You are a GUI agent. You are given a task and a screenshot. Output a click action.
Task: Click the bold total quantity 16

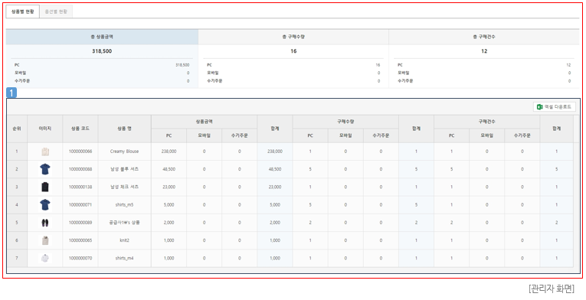point(293,51)
